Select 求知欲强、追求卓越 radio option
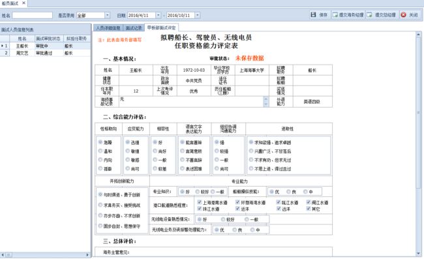This screenshot has width=424, height=259. [x=251, y=142]
